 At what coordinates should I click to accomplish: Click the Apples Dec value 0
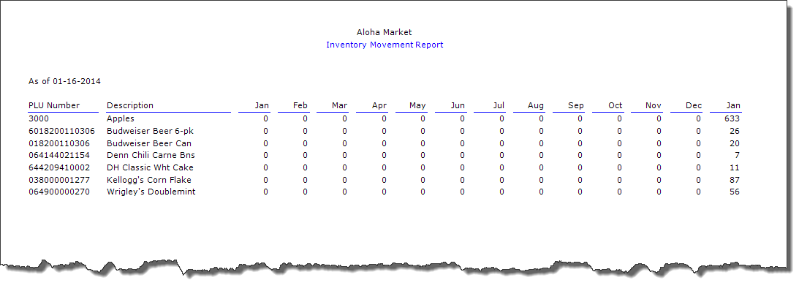coord(698,118)
